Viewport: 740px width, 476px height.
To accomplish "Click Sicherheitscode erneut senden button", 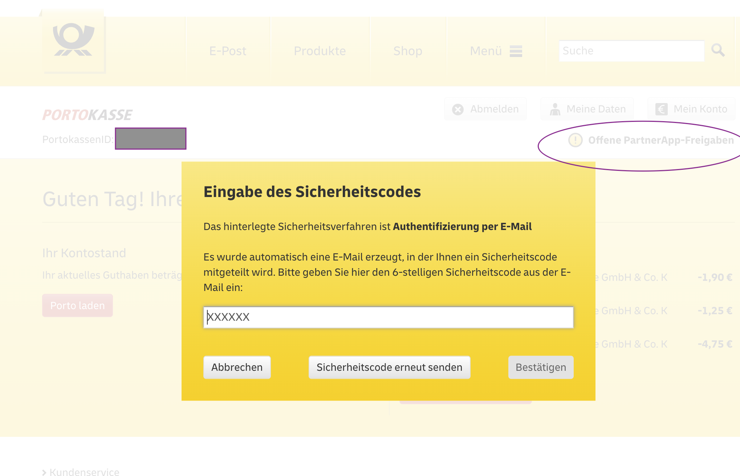I will 389,367.
